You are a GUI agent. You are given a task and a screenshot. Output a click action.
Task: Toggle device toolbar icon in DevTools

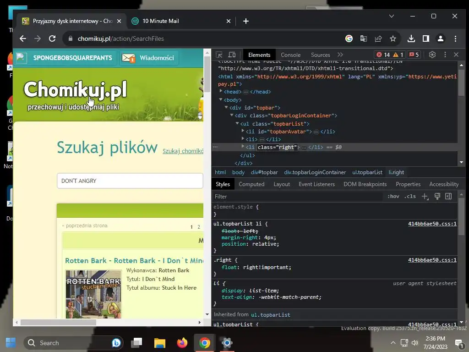pos(232,55)
